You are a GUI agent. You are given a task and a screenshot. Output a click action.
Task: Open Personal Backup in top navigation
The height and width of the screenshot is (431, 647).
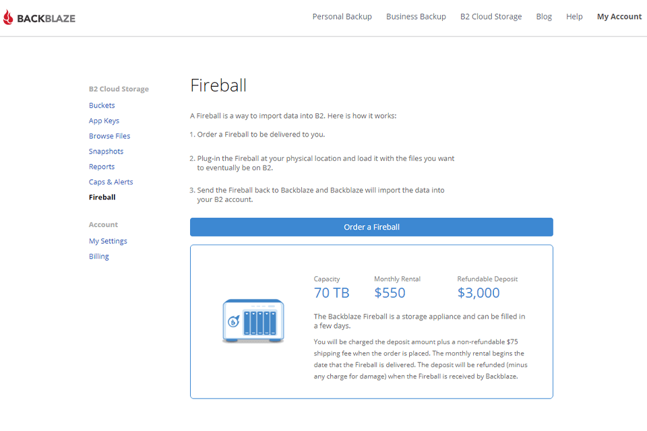(x=342, y=17)
